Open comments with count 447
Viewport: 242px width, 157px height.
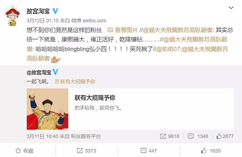149,151
